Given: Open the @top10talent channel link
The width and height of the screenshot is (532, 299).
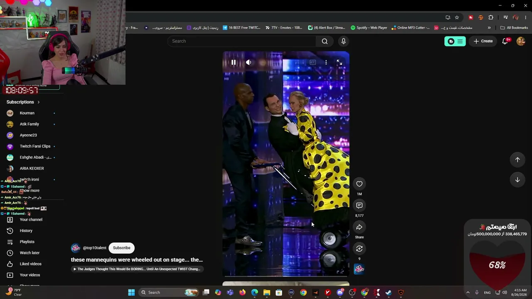Looking at the screenshot, I should click(95, 248).
